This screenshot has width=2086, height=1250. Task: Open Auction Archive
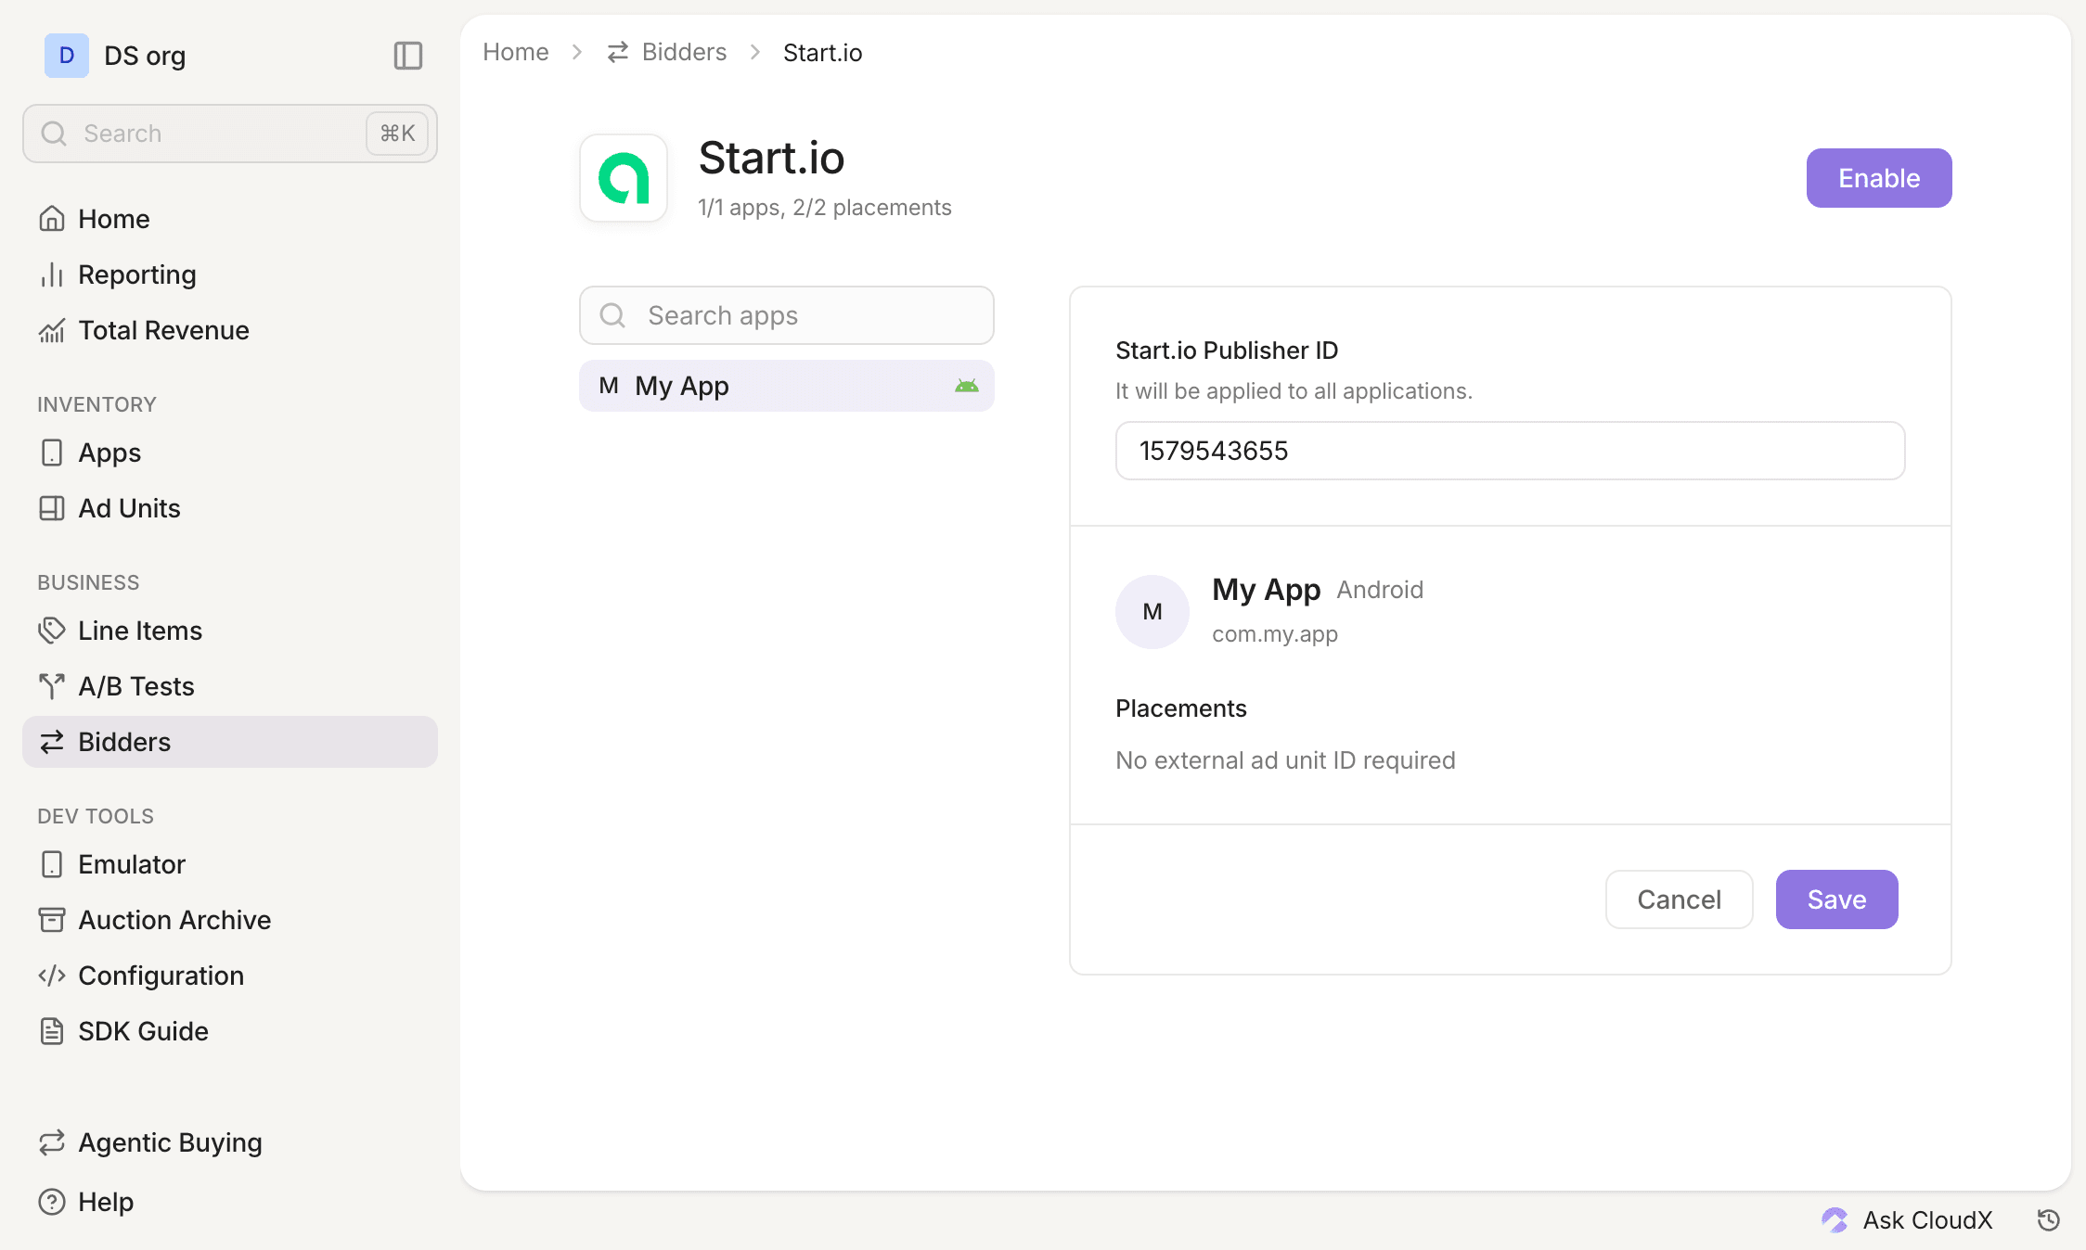pyautogui.click(x=230, y=920)
